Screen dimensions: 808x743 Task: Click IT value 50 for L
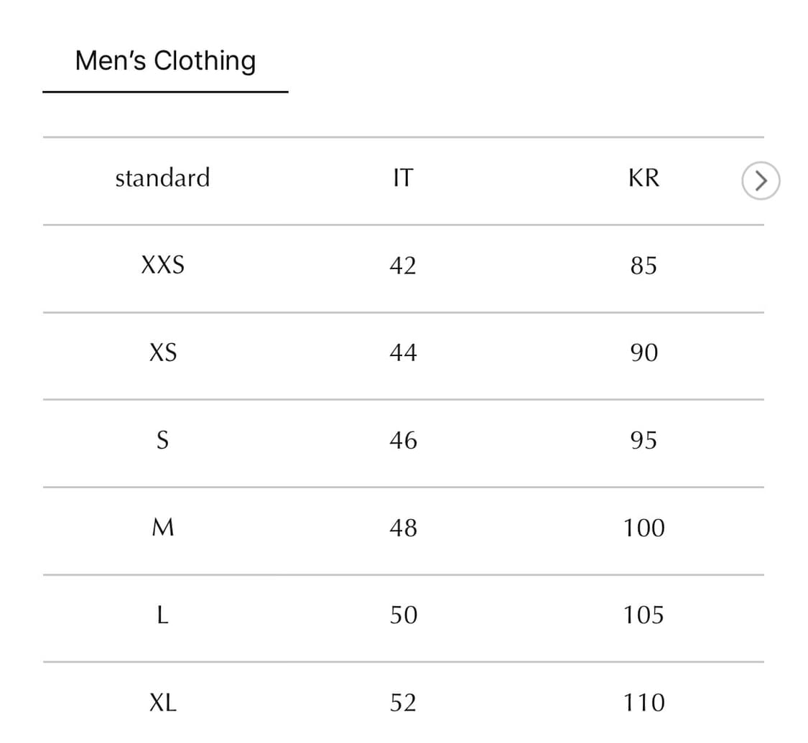click(403, 615)
